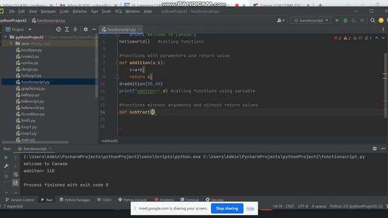The image size is (388, 218).
Task: Open loop1.py in project tree
Action: point(28,127)
